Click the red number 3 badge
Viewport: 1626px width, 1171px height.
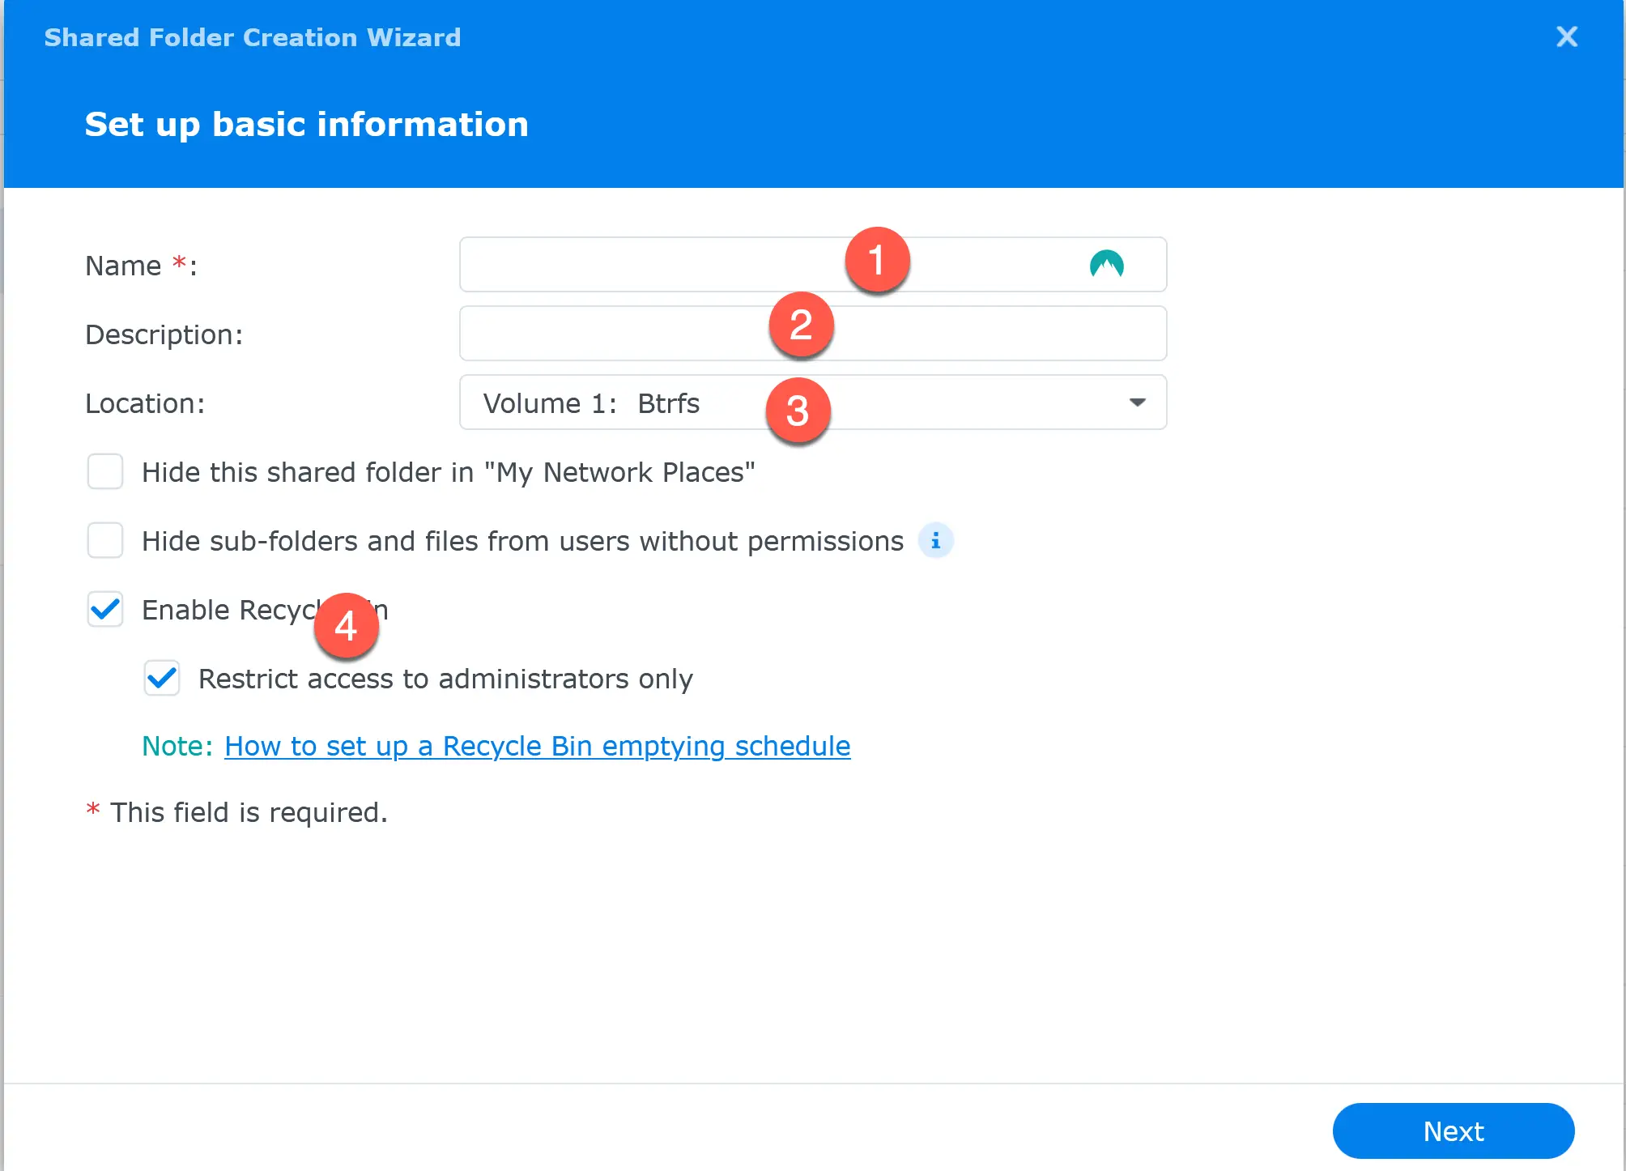(798, 411)
